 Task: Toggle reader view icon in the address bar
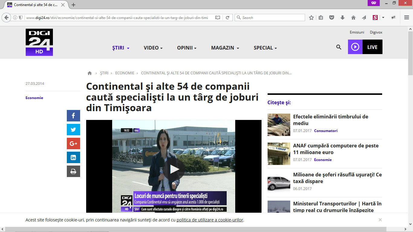pyautogui.click(x=217, y=18)
